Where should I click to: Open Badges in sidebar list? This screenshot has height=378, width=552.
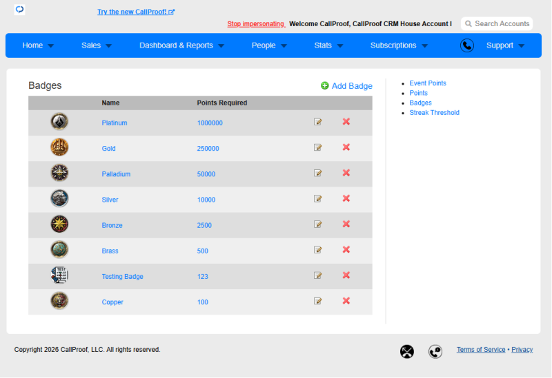pyautogui.click(x=420, y=103)
